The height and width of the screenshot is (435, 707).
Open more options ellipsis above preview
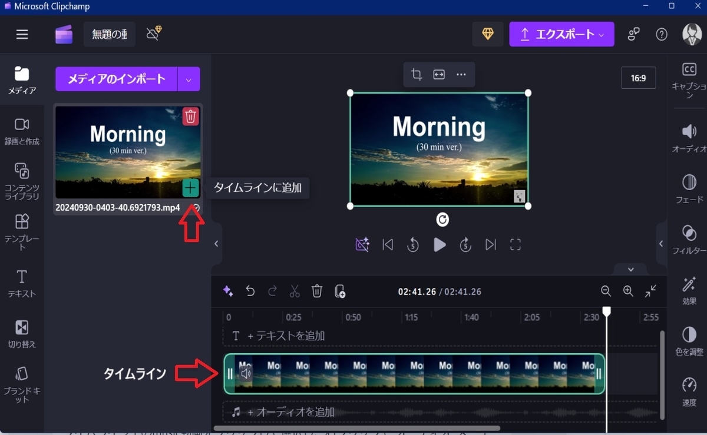tap(461, 75)
